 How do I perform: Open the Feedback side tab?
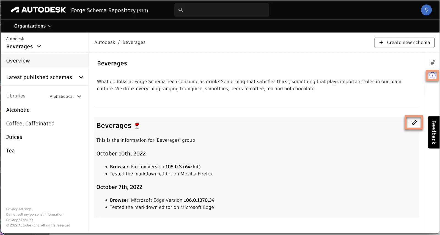(434, 132)
